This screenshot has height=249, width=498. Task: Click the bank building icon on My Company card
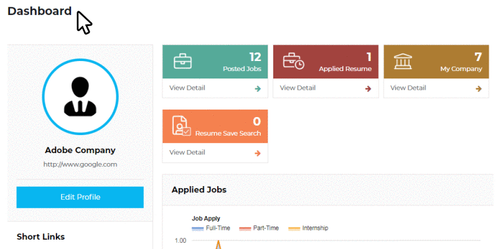pos(403,61)
